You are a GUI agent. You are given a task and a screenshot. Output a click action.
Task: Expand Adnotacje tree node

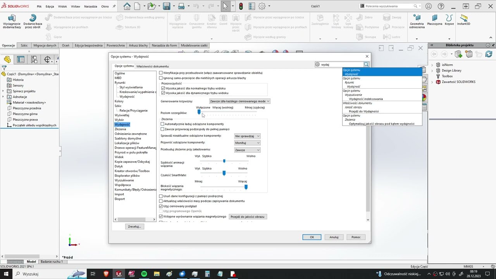point(3,97)
